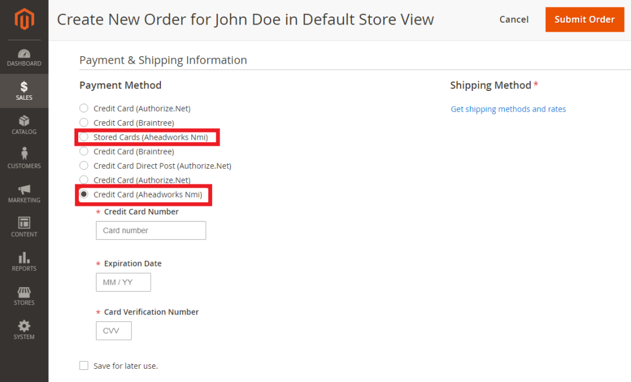Open the Reports bar chart icon menu
631x382 pixels.
(24, 261)
